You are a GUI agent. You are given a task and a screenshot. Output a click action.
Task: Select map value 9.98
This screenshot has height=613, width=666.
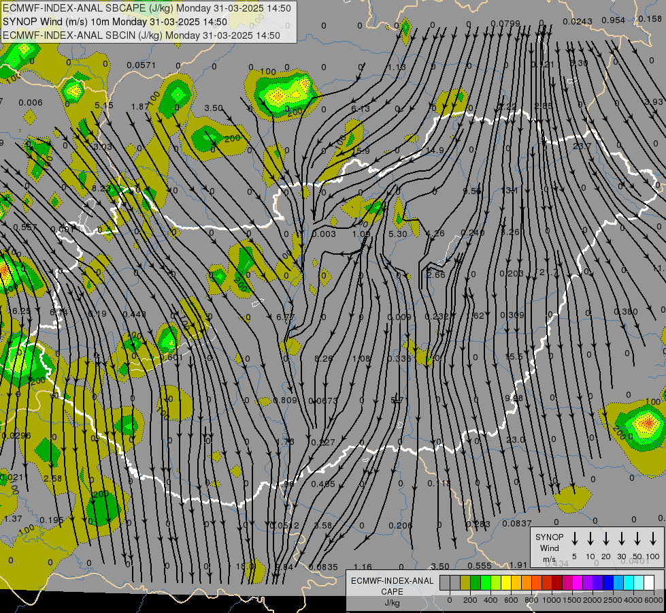[x=514, y=398]
